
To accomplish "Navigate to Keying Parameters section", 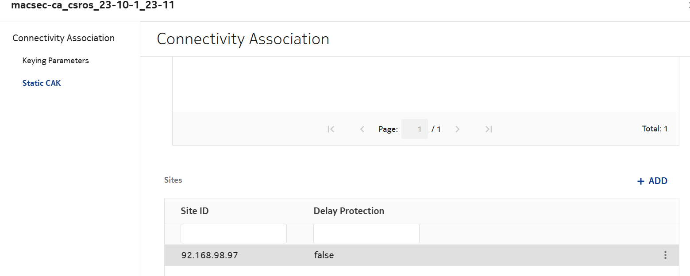I will click(55, 61).
